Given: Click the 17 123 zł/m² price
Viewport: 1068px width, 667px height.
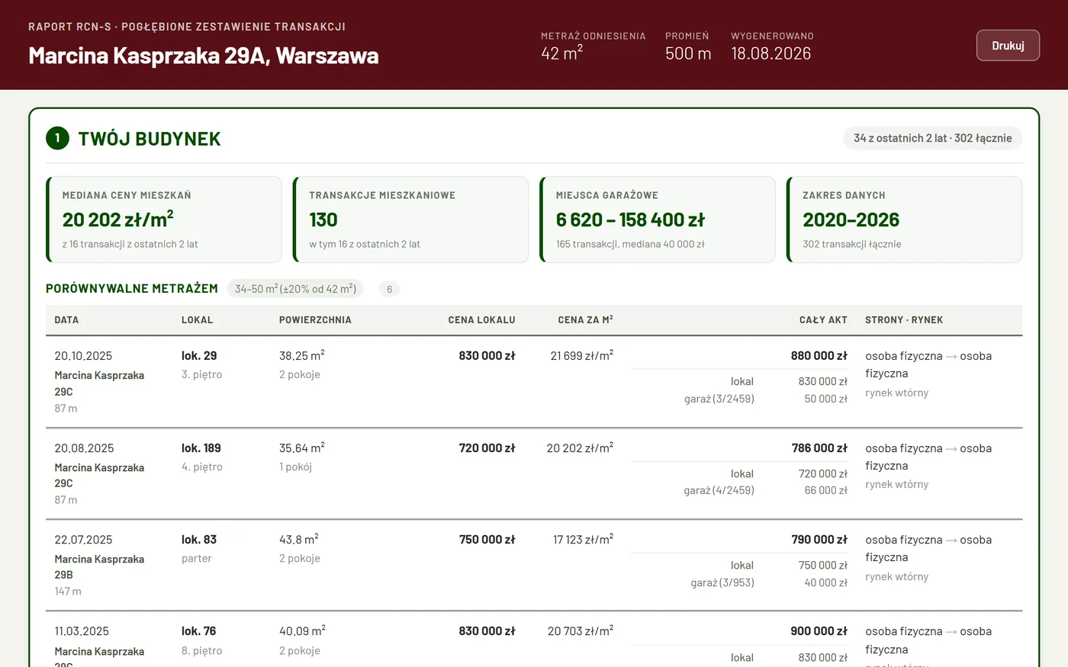Looking at the screenshot, I should (x=583, y=539).
